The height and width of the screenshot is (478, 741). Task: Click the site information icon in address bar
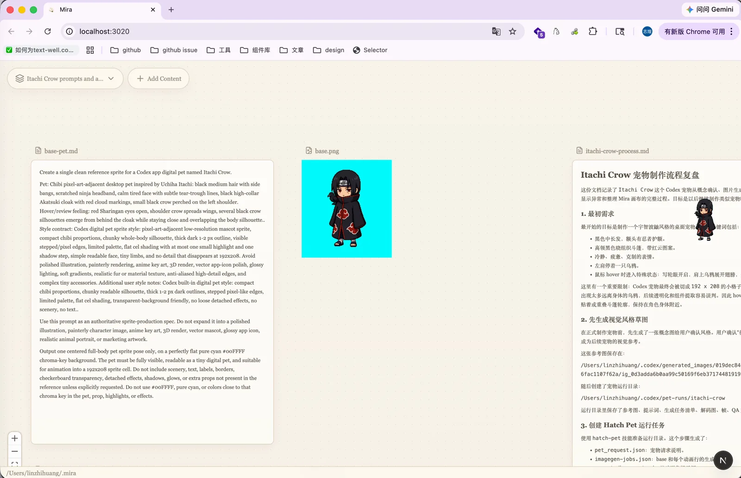click(69, 31)
